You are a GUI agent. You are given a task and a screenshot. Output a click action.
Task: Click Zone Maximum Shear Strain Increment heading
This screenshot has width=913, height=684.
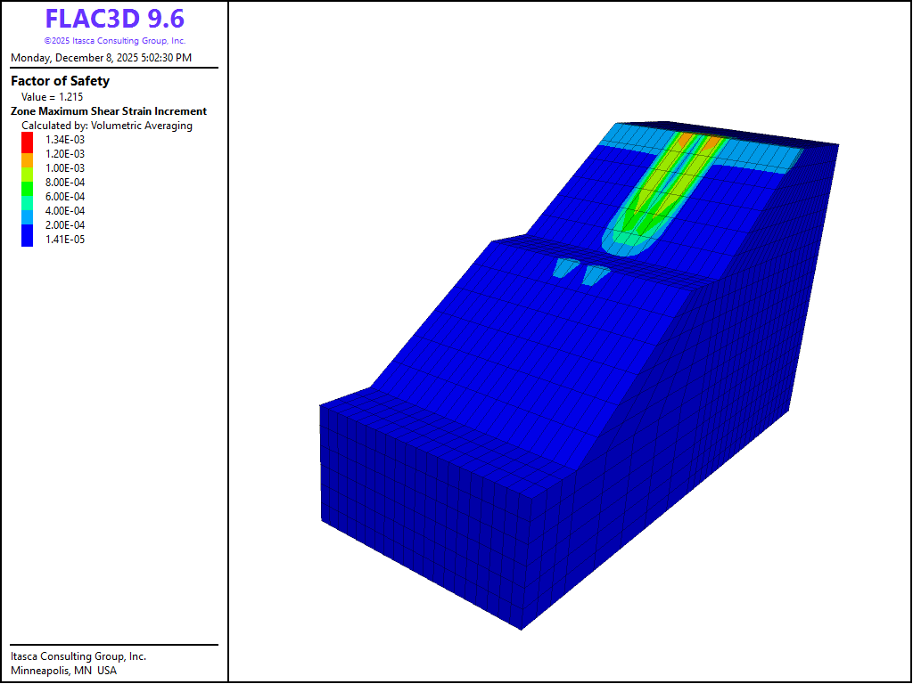[109, 111]
